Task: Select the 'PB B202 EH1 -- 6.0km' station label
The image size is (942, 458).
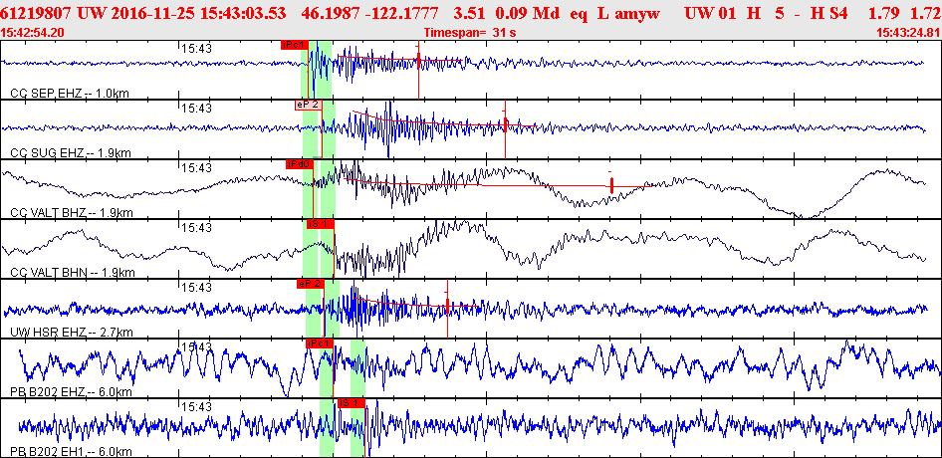Action: pos(72,452)
